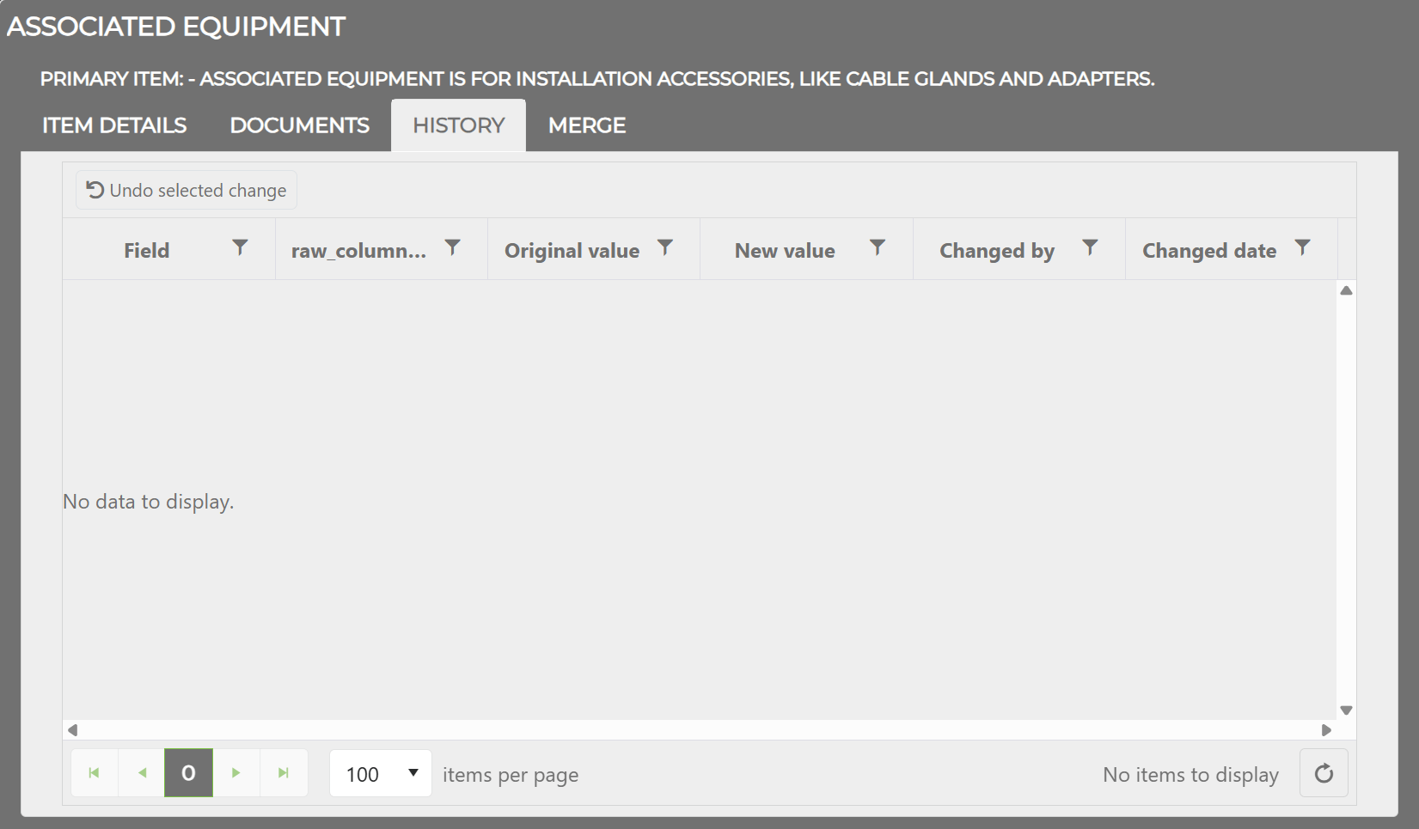
Task: Click vertical scrollbar up arrow
Action: coord(1346,290)
